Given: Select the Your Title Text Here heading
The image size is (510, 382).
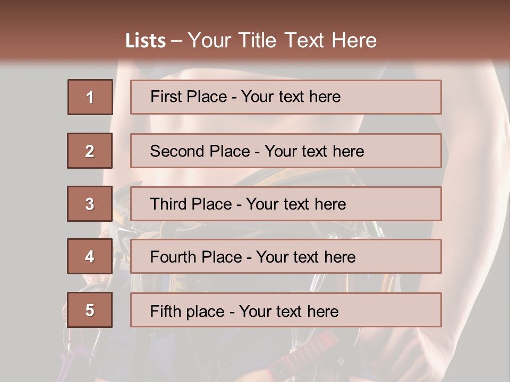Looking at the screenshot, I should [x=282, y=40].
